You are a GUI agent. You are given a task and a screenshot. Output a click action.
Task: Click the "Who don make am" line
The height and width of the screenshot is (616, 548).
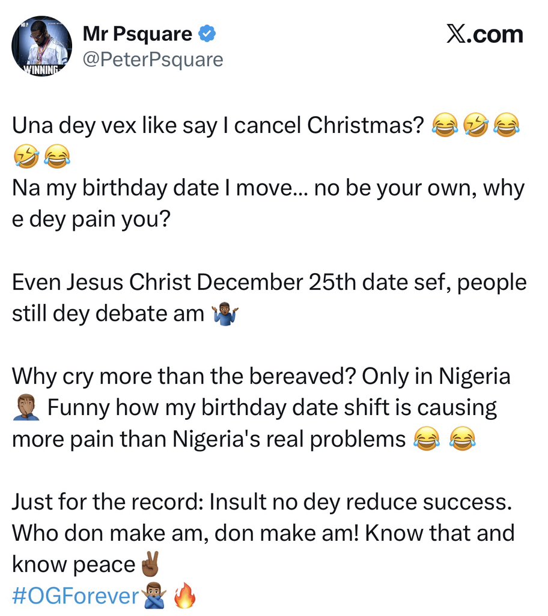263,533
